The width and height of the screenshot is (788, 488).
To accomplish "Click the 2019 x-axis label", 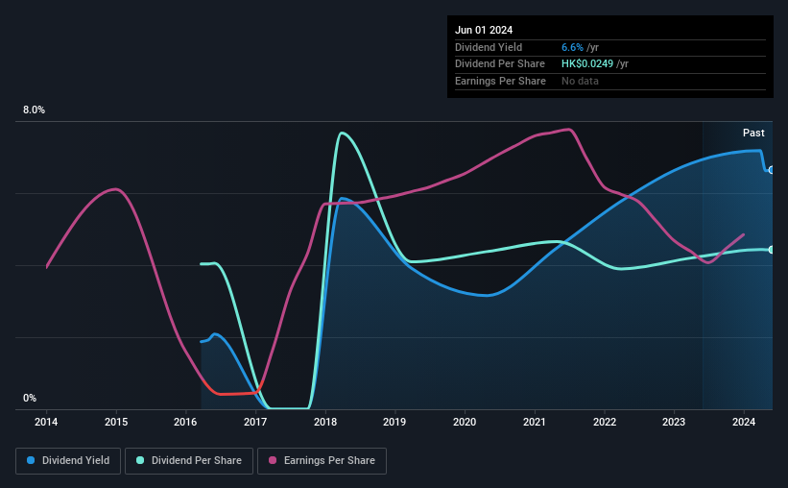I will 394,422.
